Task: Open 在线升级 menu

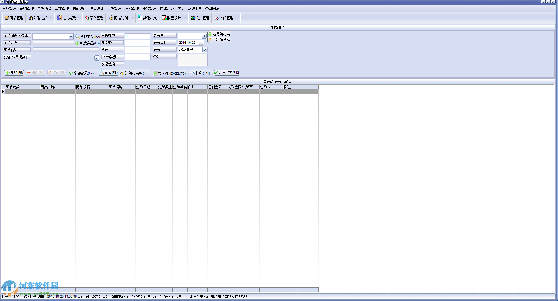Action: [x=167, y=8]
